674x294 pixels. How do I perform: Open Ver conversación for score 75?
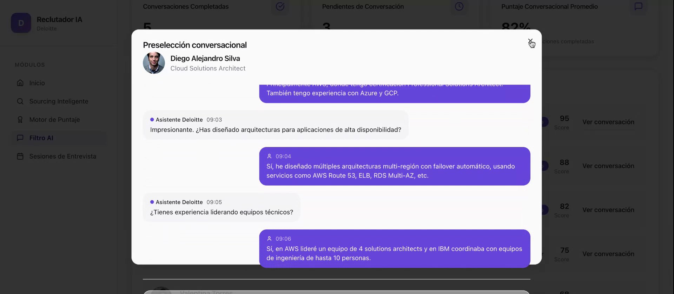[608, 254]
